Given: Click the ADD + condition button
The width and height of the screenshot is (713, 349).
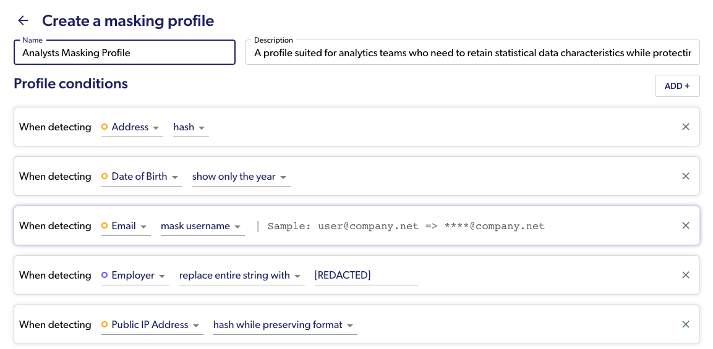Looking at the screenshot, I should pyautogui.click(x=677, y=86).
